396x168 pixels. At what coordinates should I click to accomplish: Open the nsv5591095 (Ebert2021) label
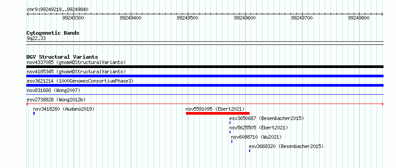215,109
